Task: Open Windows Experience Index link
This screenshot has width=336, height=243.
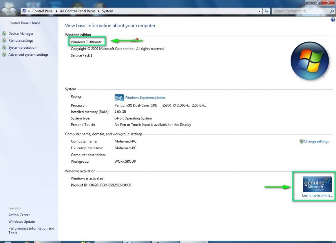Action: click(x=145, y=97)
